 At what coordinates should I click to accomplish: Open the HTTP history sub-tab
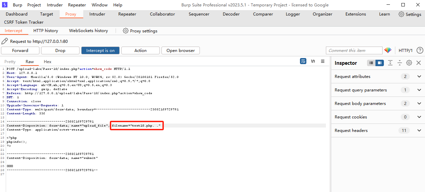[46, 31]
